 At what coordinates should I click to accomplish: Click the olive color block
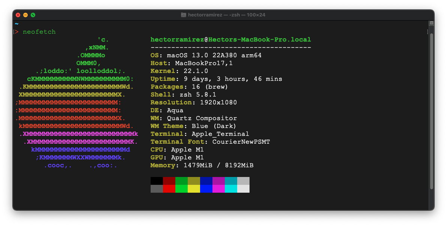(x=194, y=181)
